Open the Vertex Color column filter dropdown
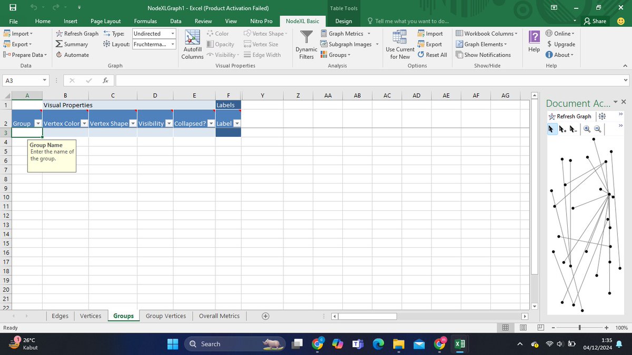This screenshot has height=355, width=632. [x=84, y=124]
